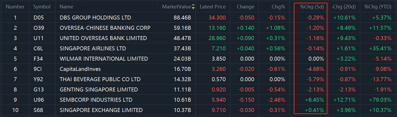
Task: Sort by the Symbol column header
Action: click(42, 7)
